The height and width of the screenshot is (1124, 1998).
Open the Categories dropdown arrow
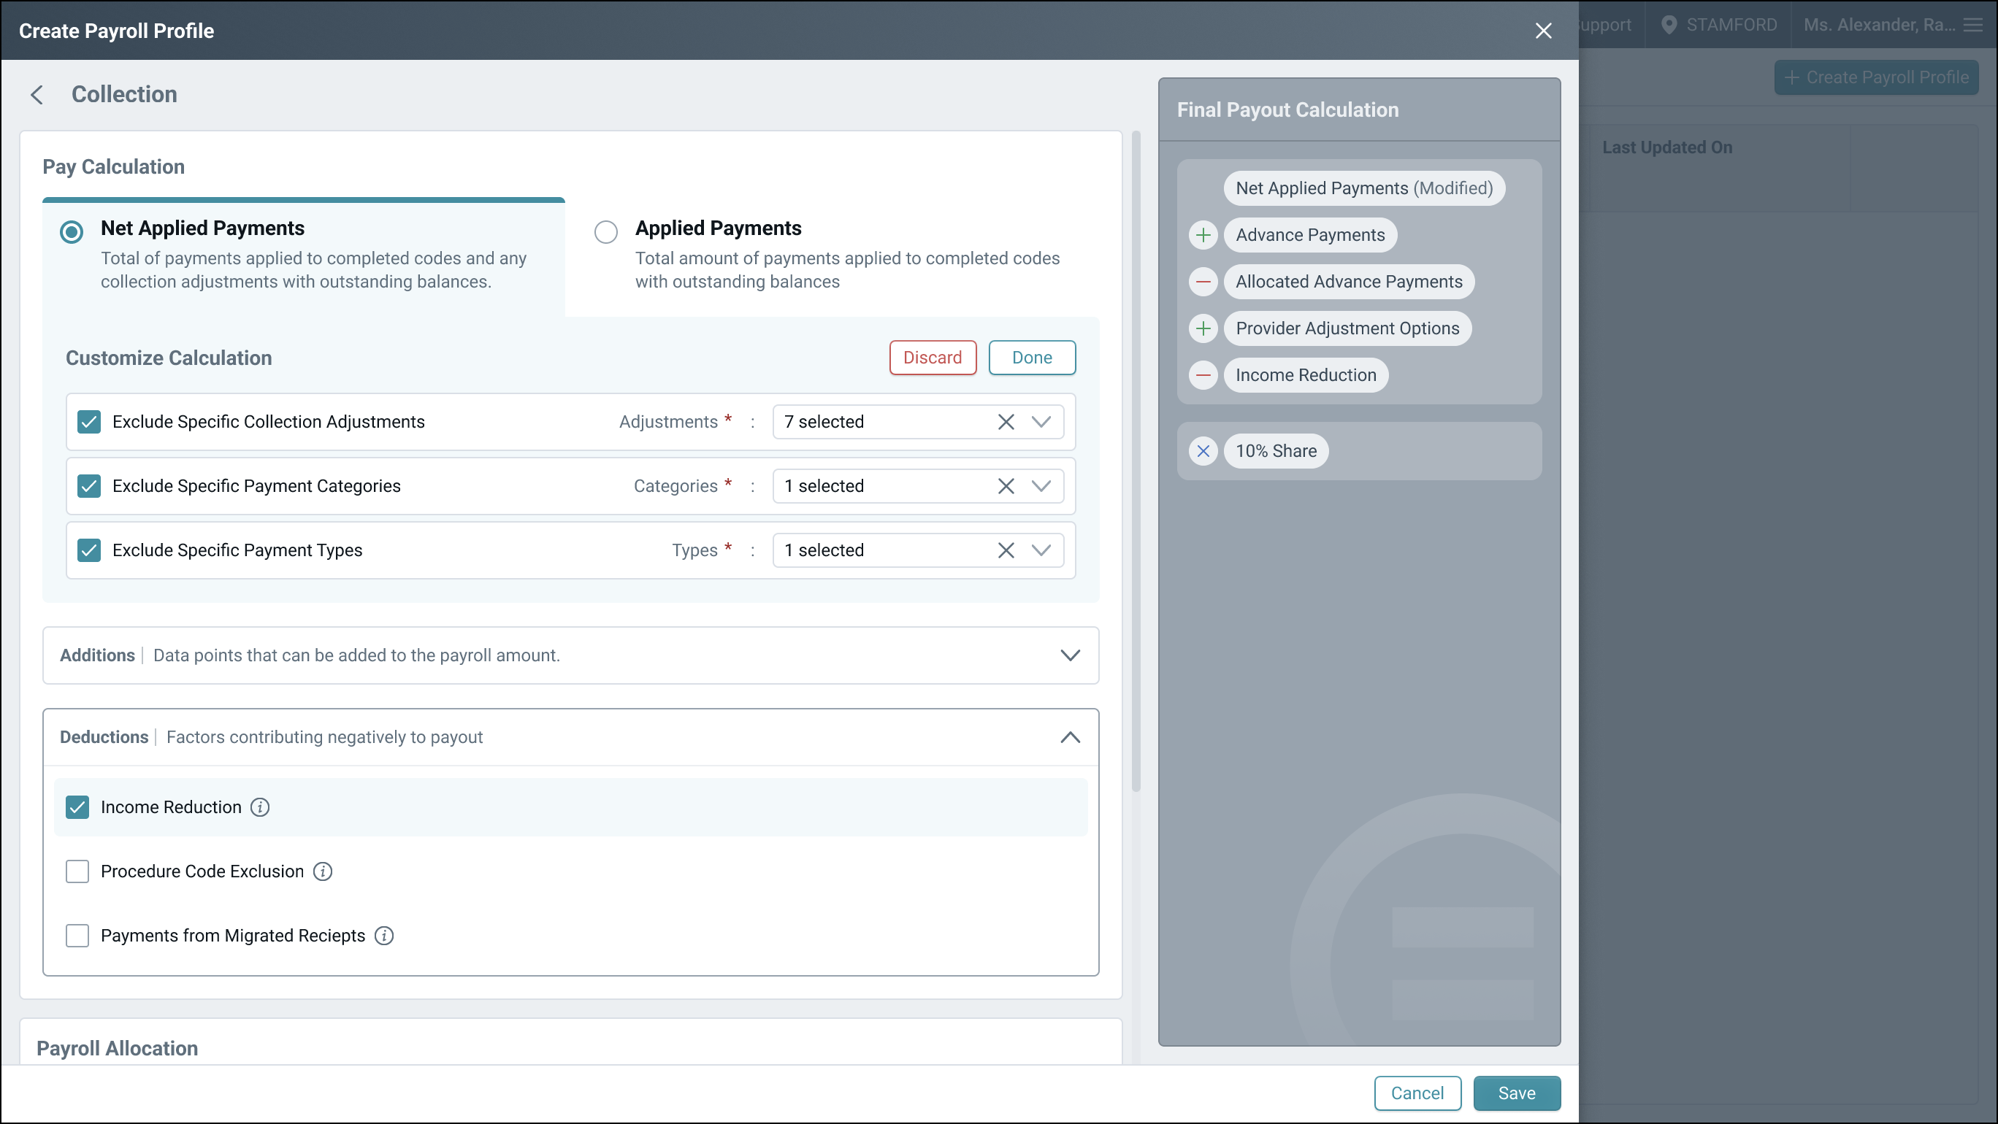1041,486
